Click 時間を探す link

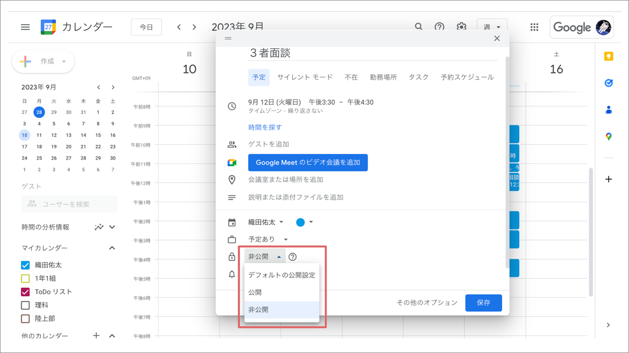click(x=265, y=127)
